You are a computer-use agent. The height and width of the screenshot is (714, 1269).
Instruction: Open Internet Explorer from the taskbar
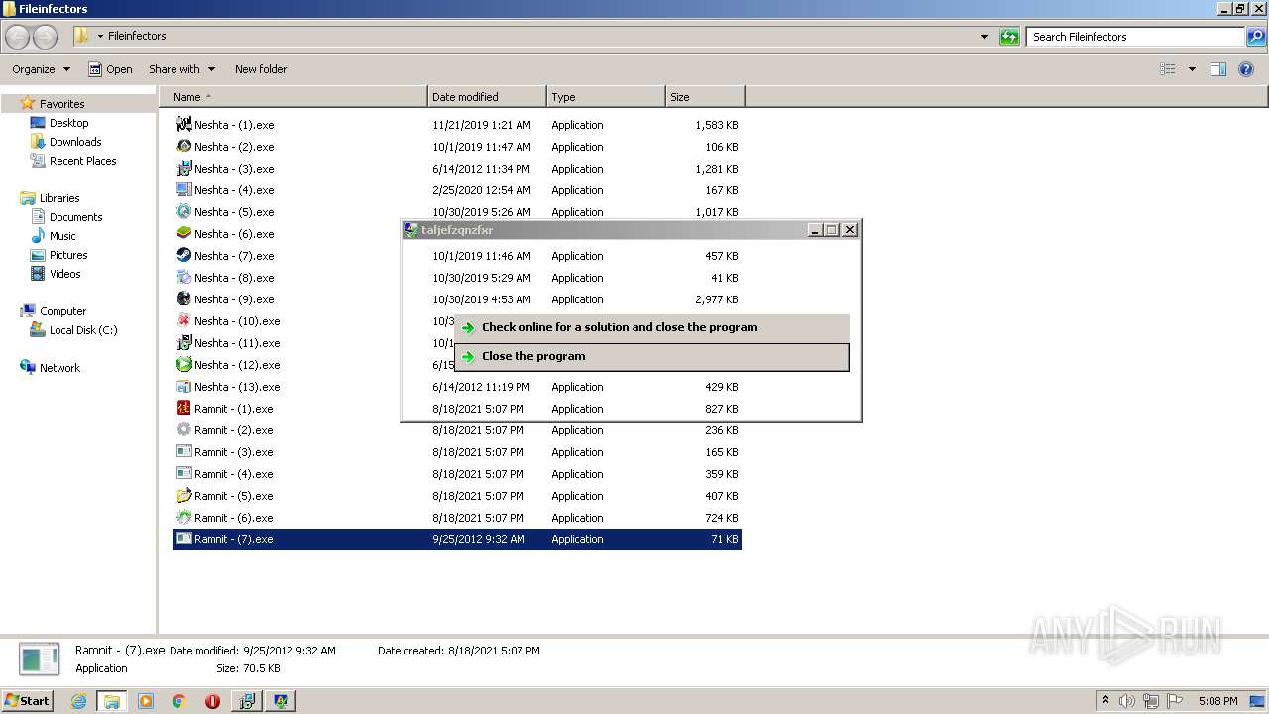(x=78, y=701)
